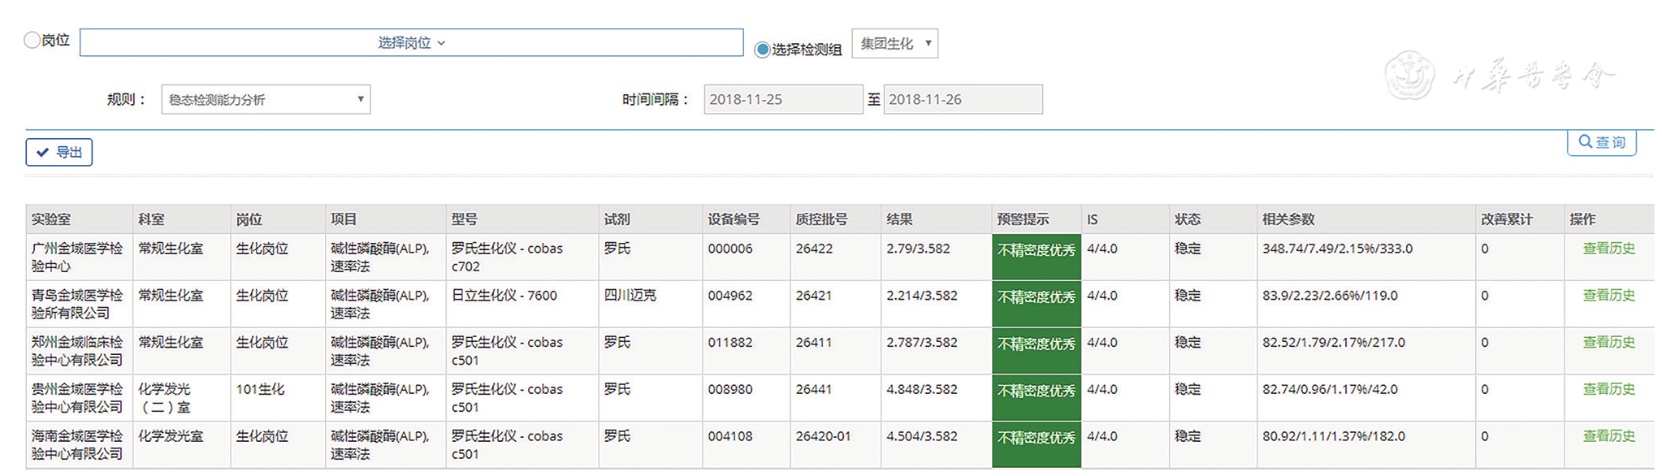The image size is (1662, 476).
Task: Click green 不精密度优秀 badge in 海南金域 row
Action: [x=1036, y=439]
